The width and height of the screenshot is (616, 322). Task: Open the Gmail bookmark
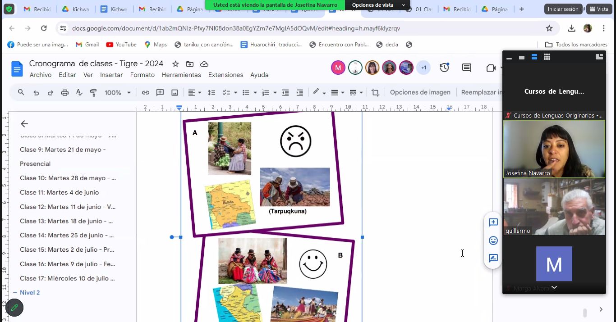point(87,45)
